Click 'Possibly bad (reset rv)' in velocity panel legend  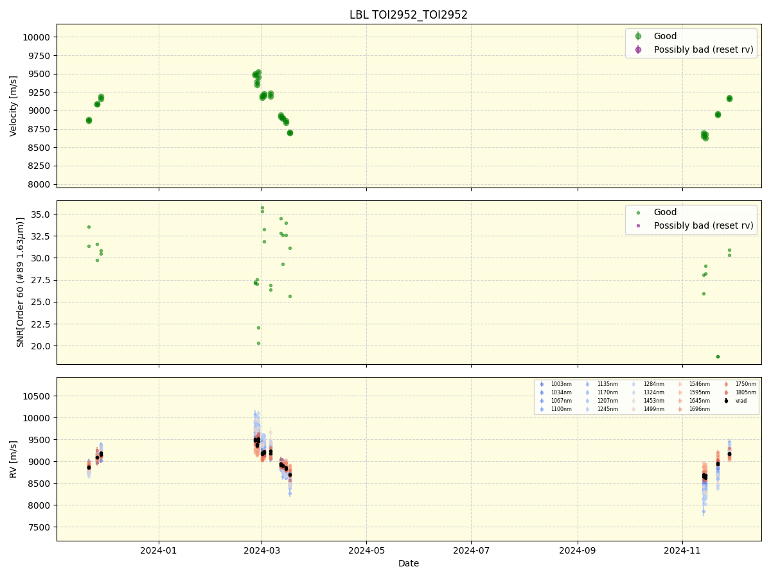(x=704, y=49)
